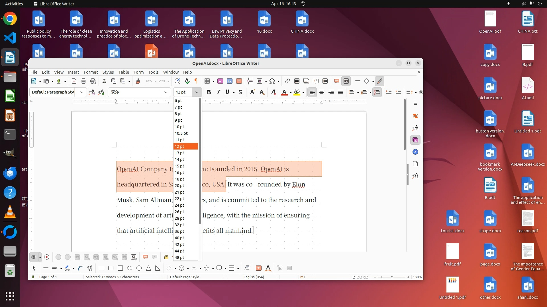Click the Clear Direct Formatting icon
Image resolution: width=547 pixels, height=307 pixels.
coord(273,92)
